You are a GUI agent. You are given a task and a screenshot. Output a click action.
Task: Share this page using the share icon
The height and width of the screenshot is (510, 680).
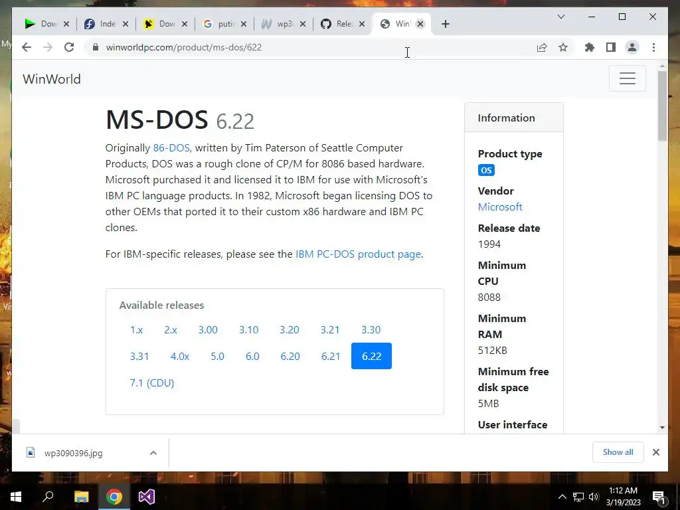tap(542, 47)
